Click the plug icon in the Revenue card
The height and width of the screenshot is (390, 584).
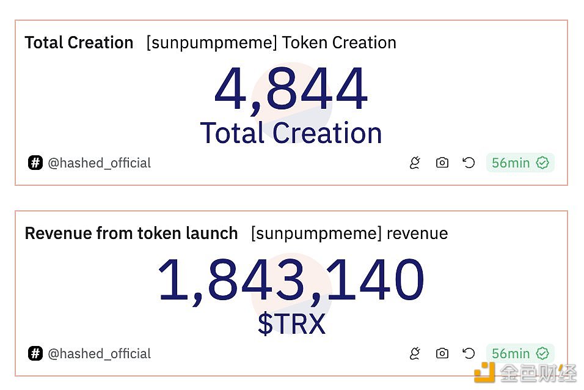415,353
